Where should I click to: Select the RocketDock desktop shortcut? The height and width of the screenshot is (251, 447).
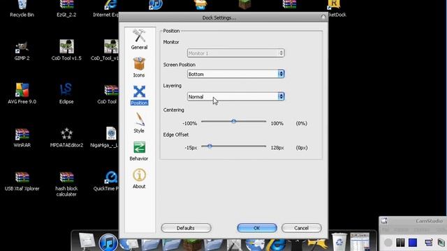[x=337, y=8]
